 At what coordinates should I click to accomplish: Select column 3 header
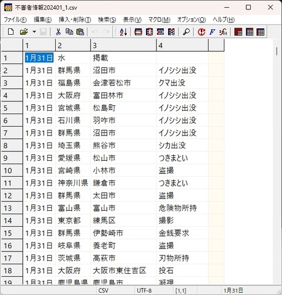[123, 45]
